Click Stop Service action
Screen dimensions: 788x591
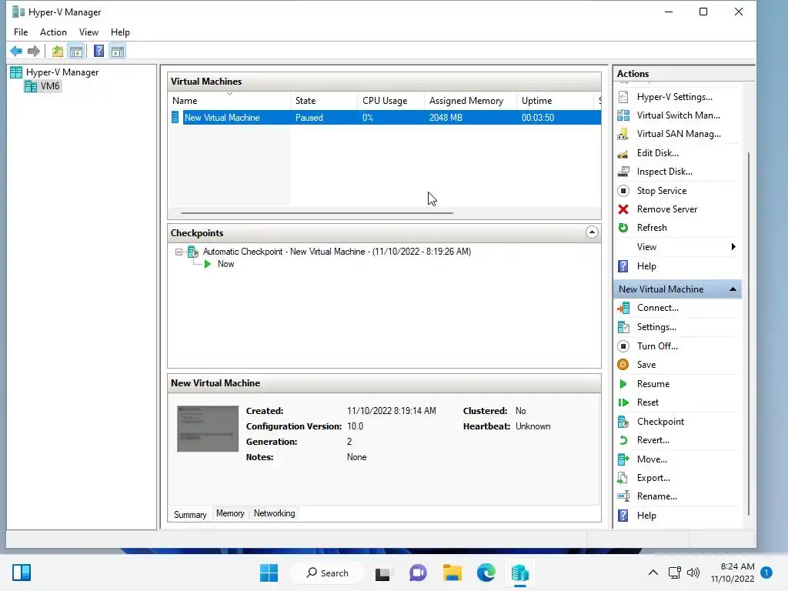661,191
